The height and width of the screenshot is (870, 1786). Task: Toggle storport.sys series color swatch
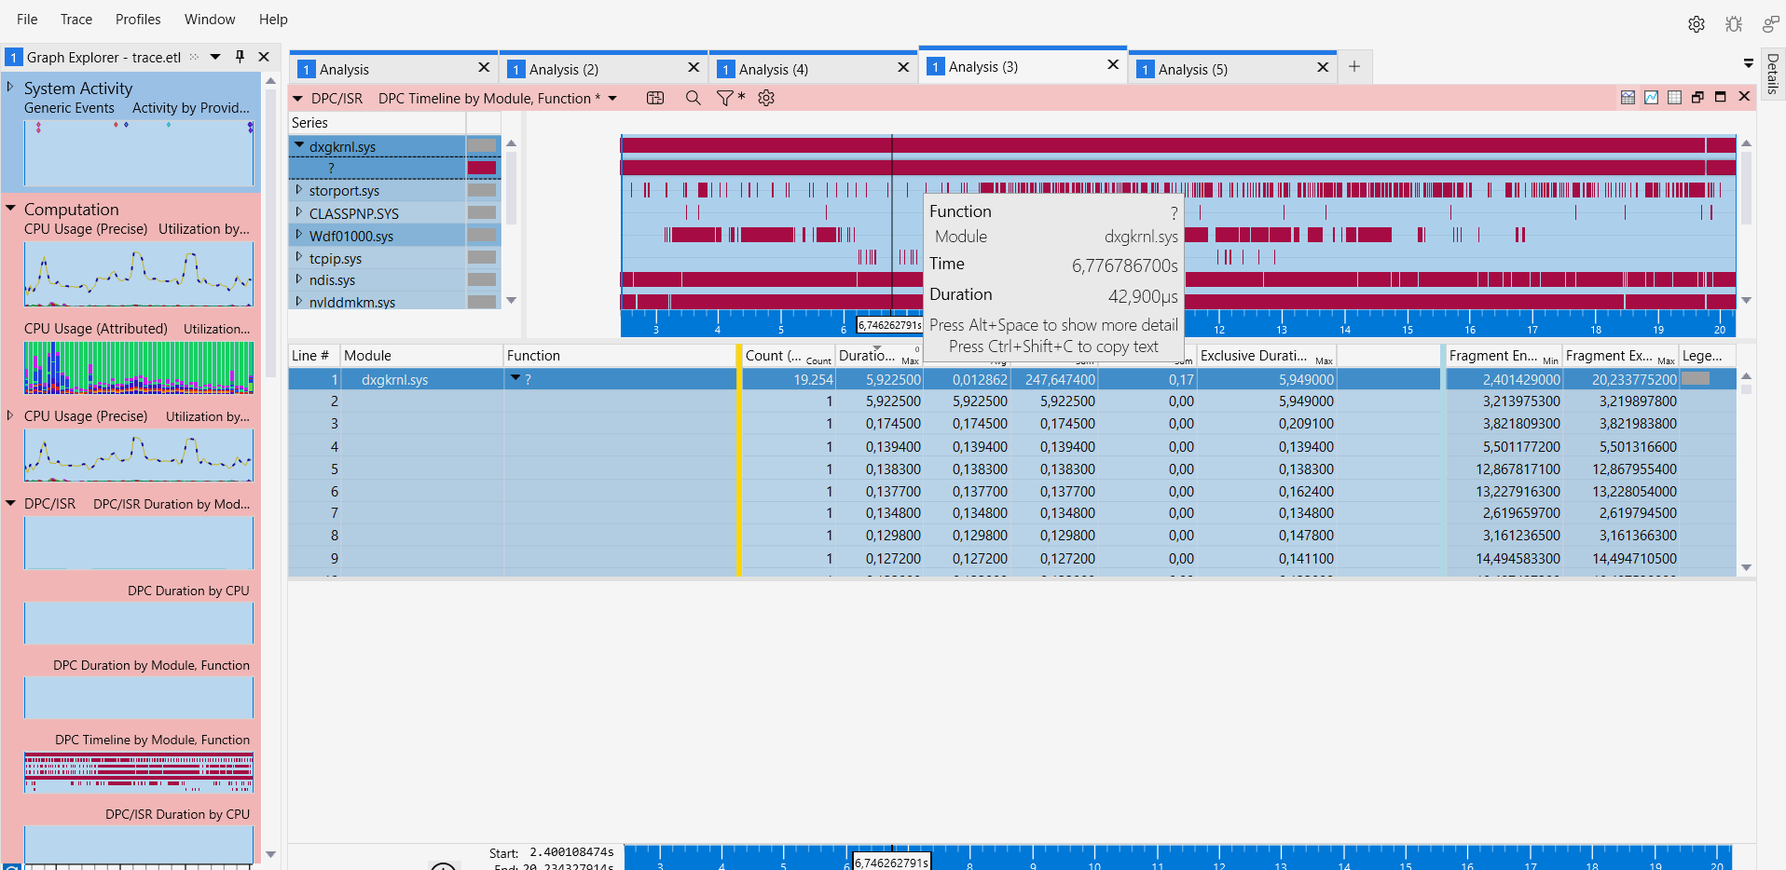click(482, 190)
